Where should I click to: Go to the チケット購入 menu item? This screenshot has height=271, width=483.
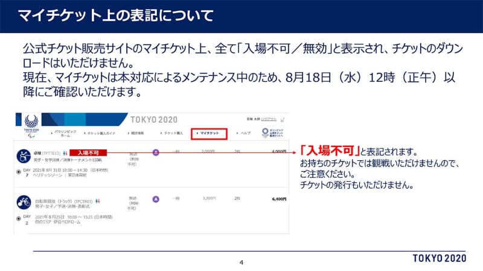172,133
